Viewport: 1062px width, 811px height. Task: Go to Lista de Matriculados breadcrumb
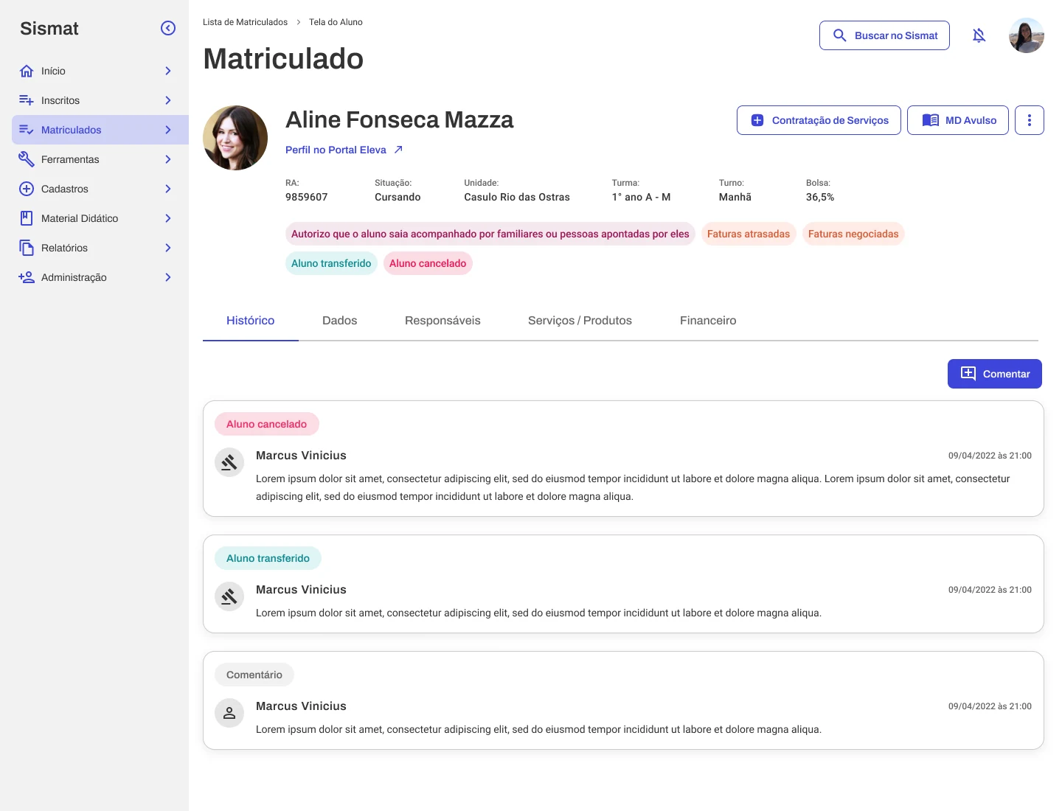246,22
